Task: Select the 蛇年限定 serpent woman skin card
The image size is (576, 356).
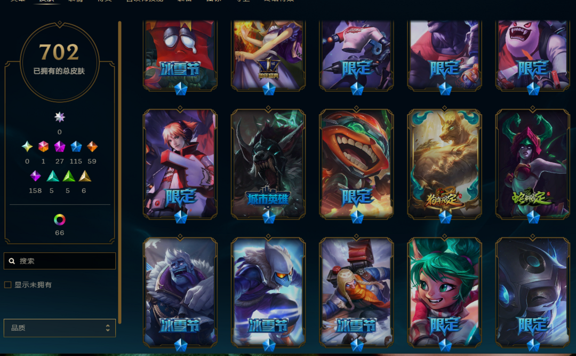Action: click(533, 164)
